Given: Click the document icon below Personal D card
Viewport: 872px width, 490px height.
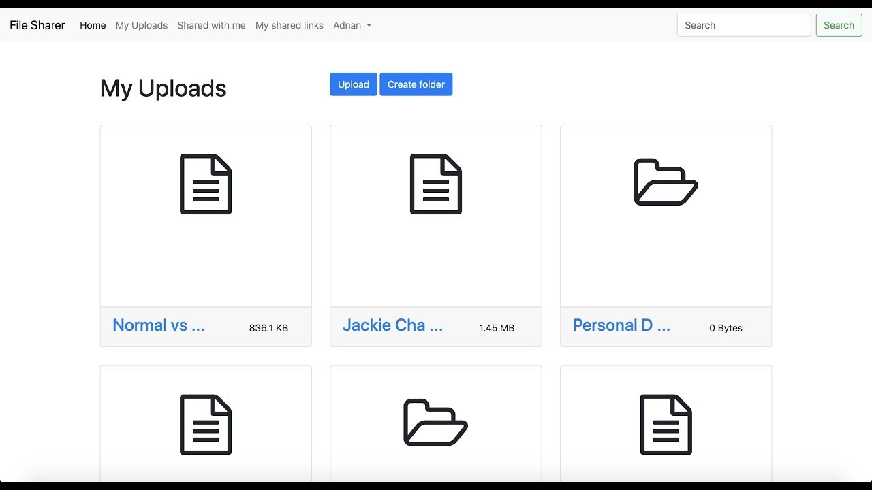Looking at the screenshot, I should tap(666, 425).
